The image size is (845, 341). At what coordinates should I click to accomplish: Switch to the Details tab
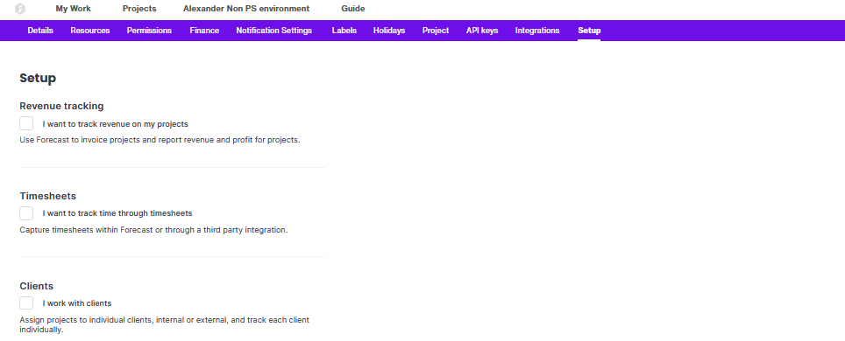click(x=40, y=31)
